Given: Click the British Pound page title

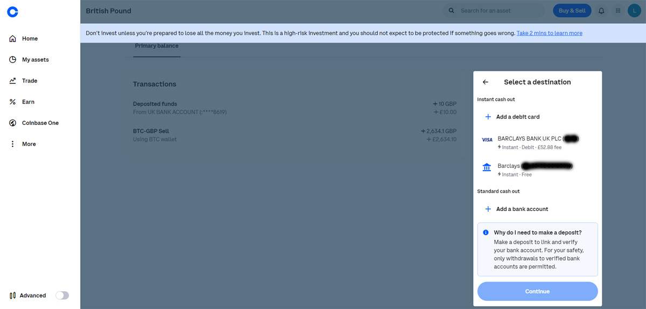Looking at the screenshot, I should click(108, 11).
